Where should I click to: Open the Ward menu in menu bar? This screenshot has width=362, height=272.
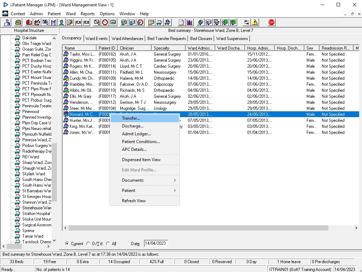pyautogui.click(x=70, y=14)
